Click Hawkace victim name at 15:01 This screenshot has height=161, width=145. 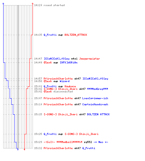click(x=70, y=86)
